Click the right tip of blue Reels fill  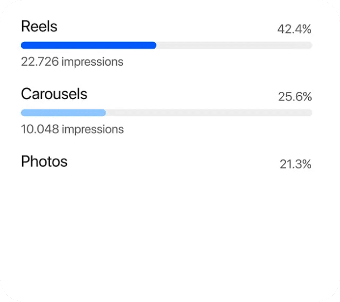[154, 45]
